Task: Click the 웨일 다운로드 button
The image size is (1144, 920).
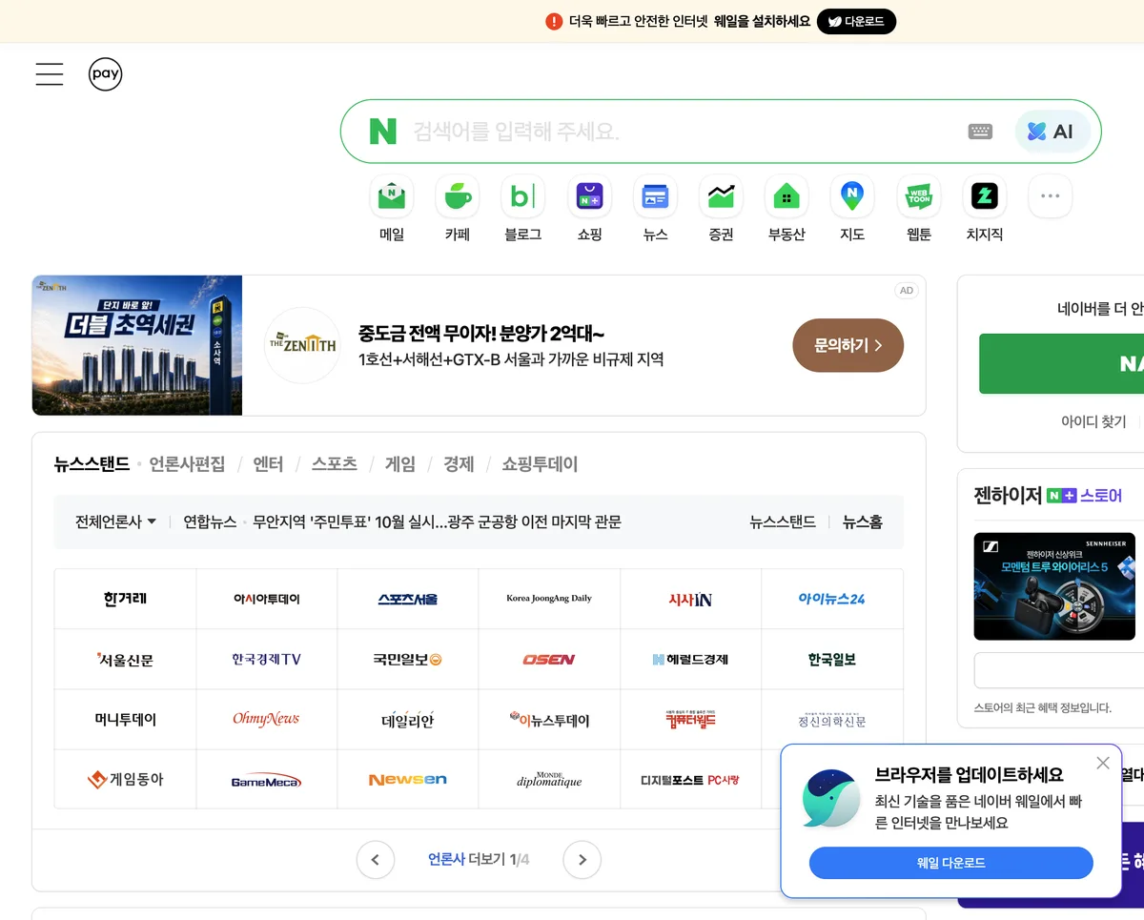Action: tap(951, 863)
